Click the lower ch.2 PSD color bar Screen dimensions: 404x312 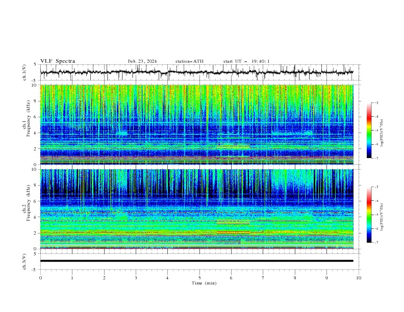tap(369, 215)
